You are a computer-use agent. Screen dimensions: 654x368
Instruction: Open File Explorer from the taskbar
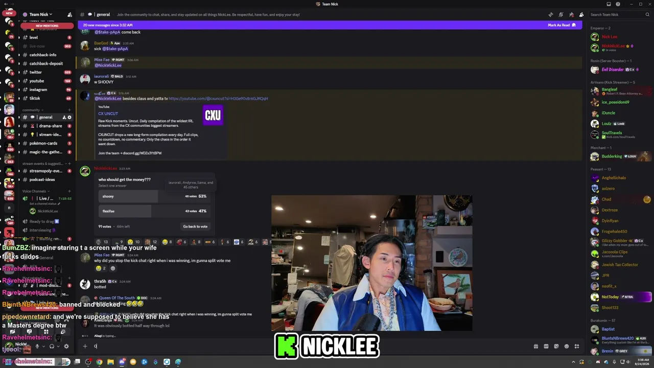(x=110, y=362)
